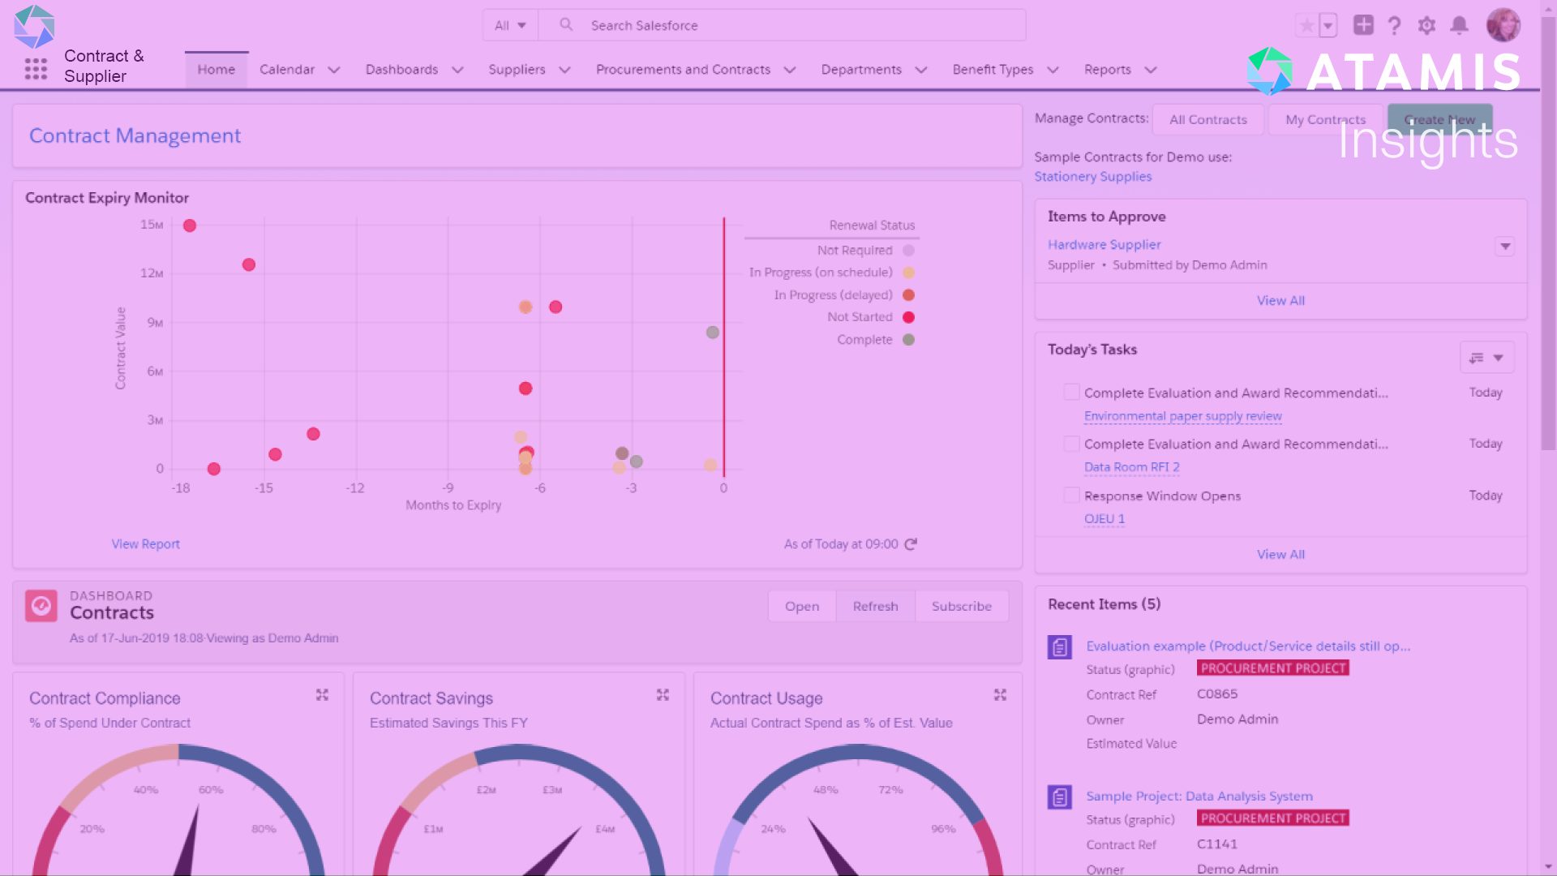1557x876 pixels.
Task: Open the Hardware Supplier link
Action: click(x=1104, y=245)
